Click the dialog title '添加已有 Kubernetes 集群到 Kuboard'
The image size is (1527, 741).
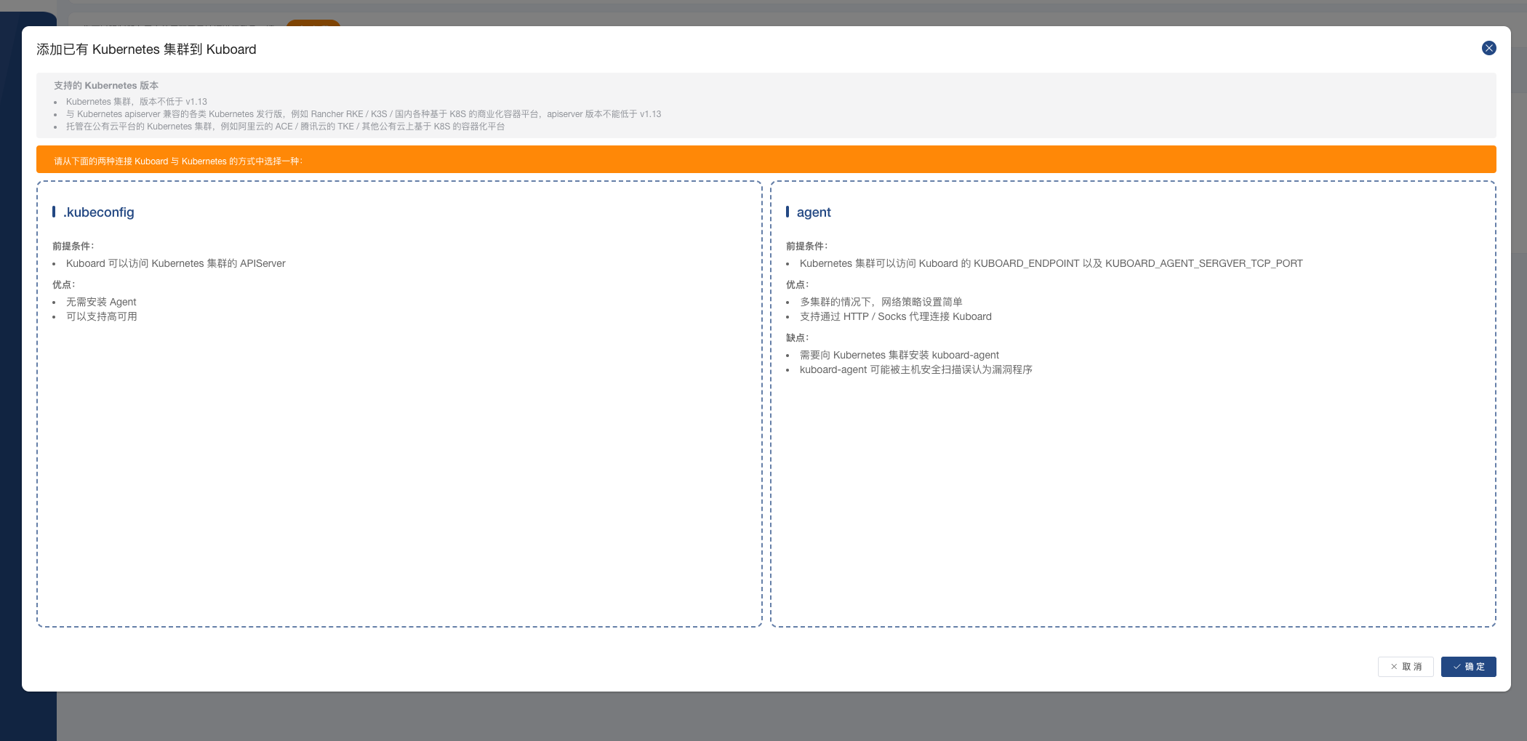click(146, 49)
